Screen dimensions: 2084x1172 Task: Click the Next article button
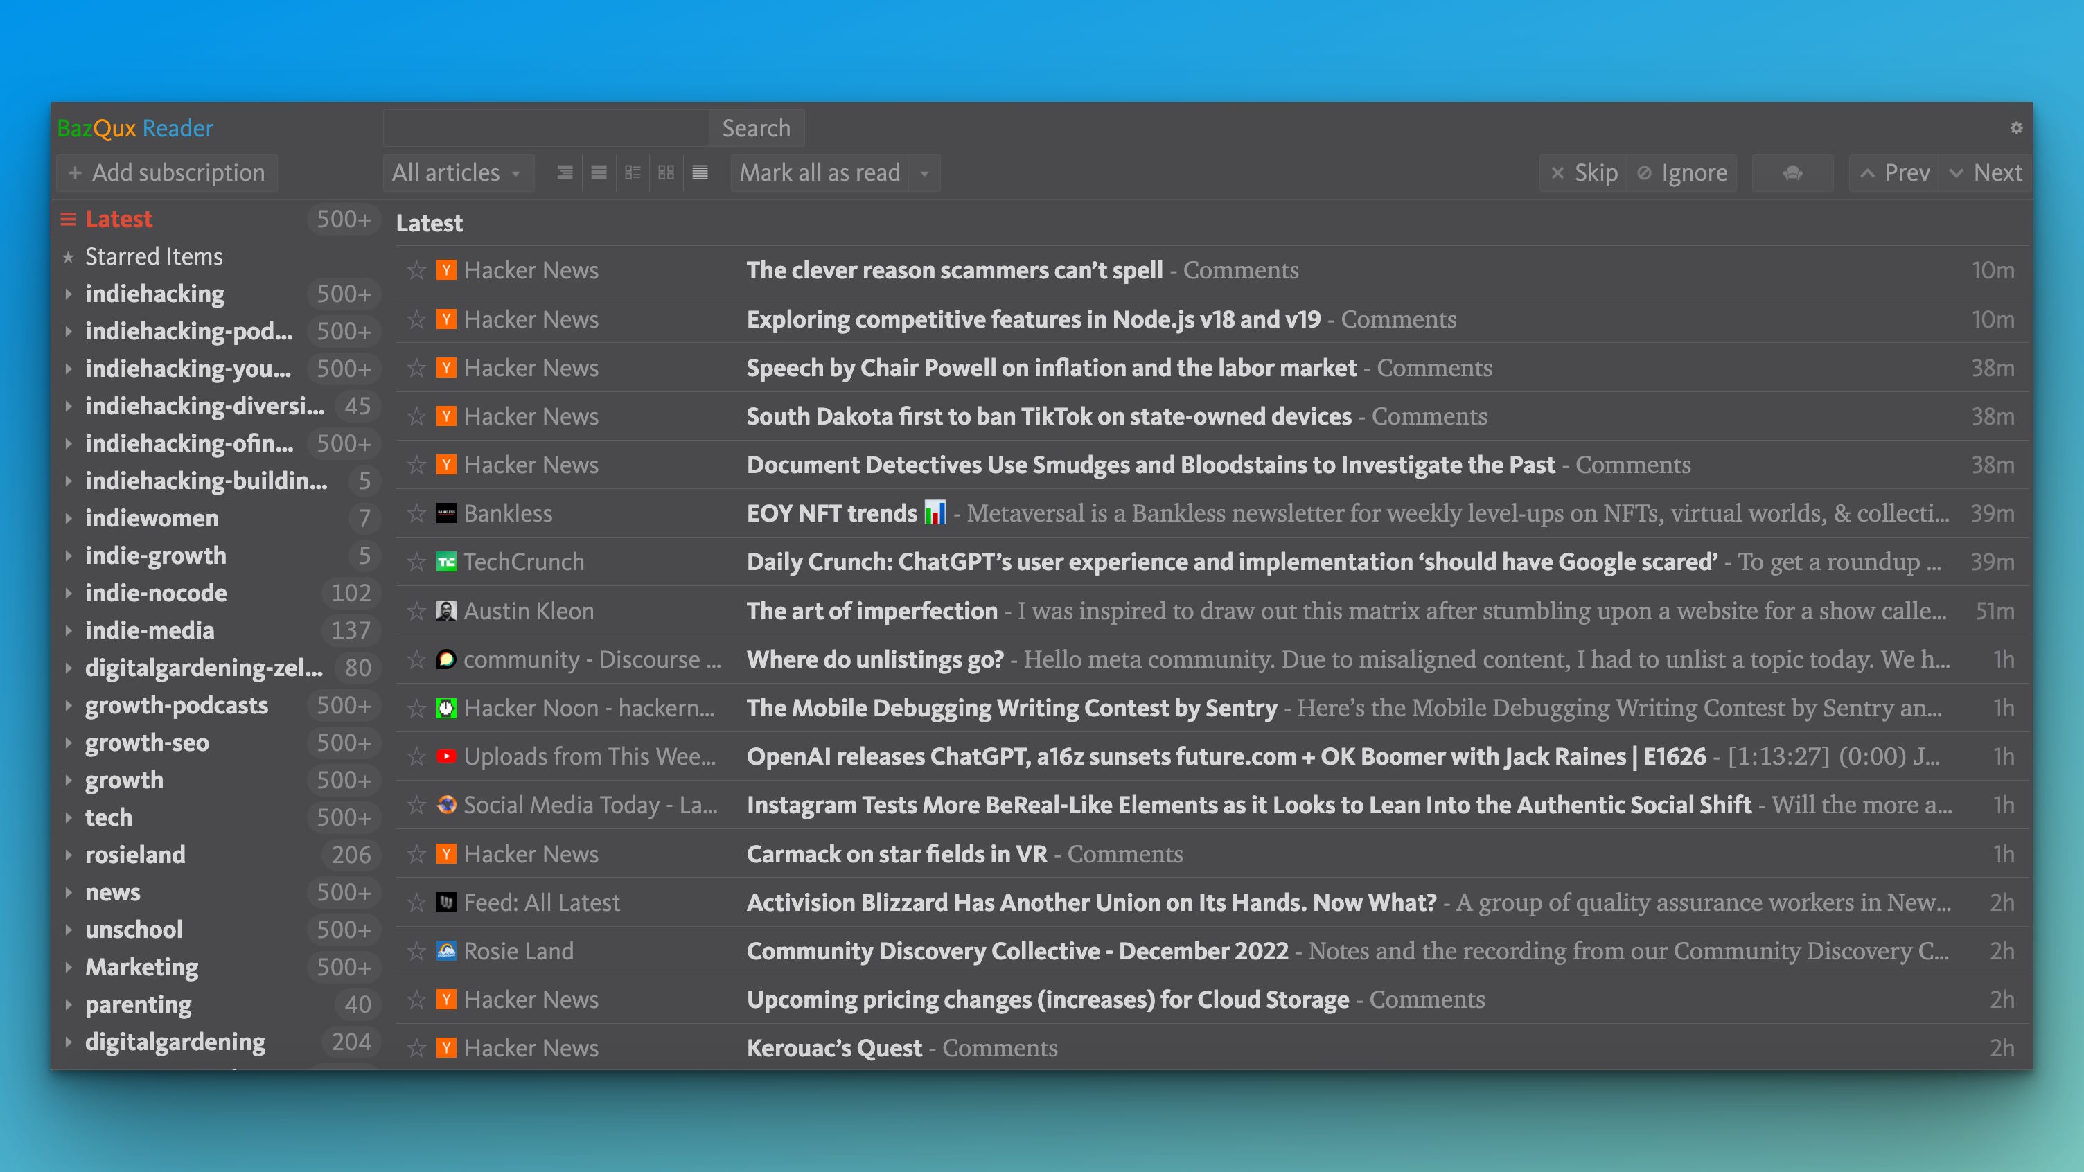(x=1986, y=172)
